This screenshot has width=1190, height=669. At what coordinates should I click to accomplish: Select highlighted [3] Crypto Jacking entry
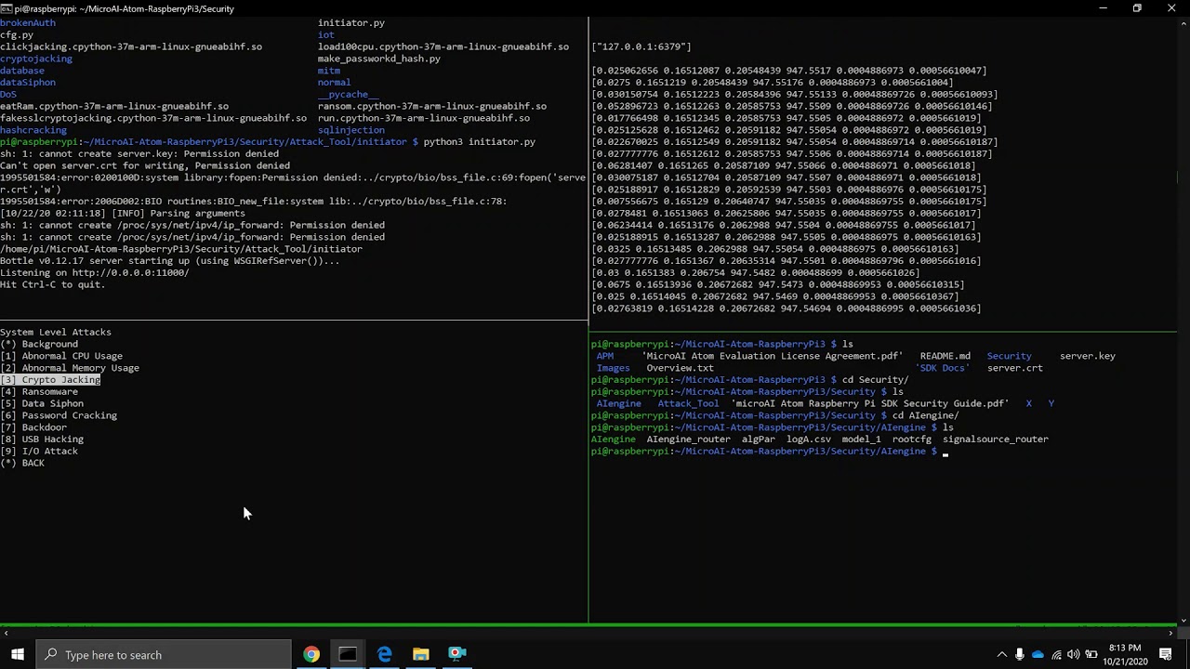point(50,380)
